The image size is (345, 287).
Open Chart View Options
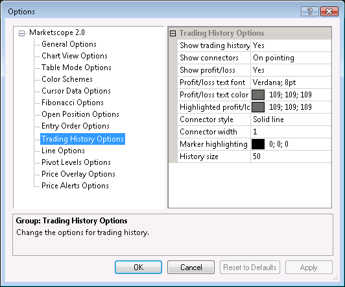pos(75,56)
